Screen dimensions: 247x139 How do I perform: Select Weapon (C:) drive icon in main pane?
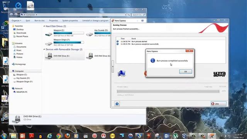pyautogui.click(x=49, y=34)
